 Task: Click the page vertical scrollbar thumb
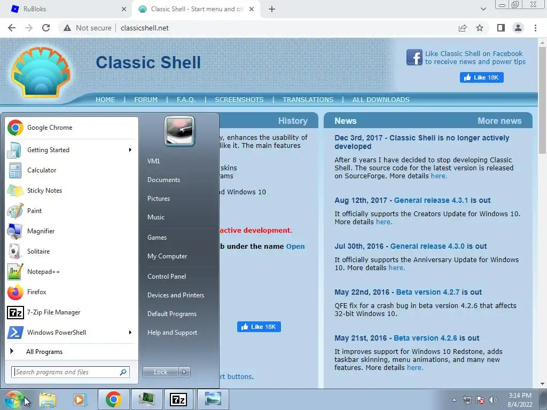click(x=542, y=99)
